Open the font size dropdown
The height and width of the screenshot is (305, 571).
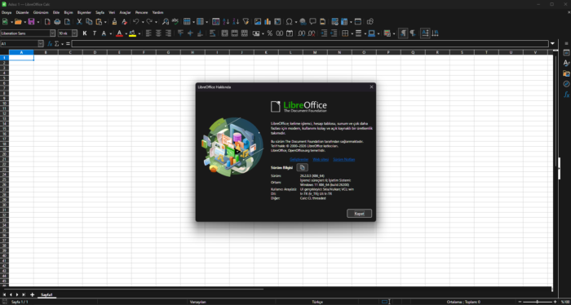click(75, 33)
